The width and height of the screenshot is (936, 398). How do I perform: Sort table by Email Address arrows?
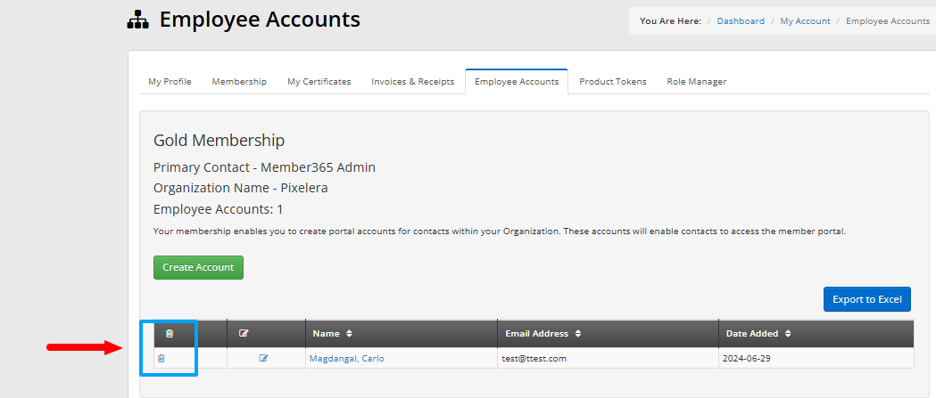click(x=578, y=334)
